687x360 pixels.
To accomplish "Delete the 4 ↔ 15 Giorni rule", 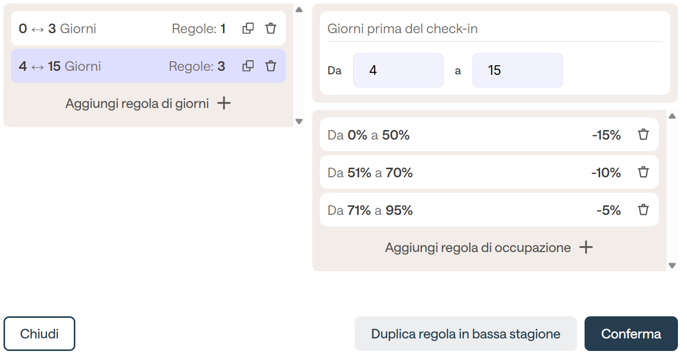I will [271, 66].
